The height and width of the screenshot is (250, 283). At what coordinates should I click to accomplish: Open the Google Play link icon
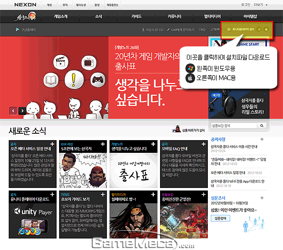pyautogui.click(x=18, y=29)
